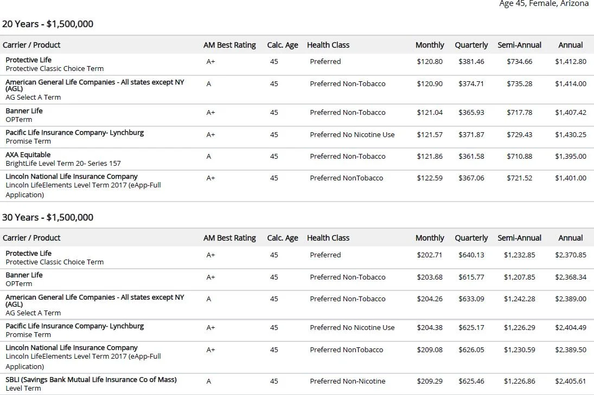Click the $121.86 monthly premium
Screen dimensions: 594x395
click(430, 156)
